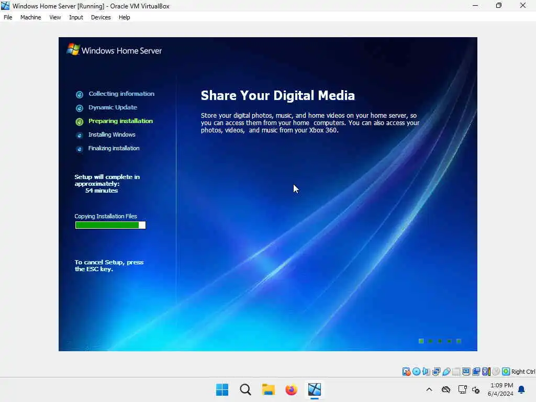Click the optical disc status icon

(x=416, y=372)
